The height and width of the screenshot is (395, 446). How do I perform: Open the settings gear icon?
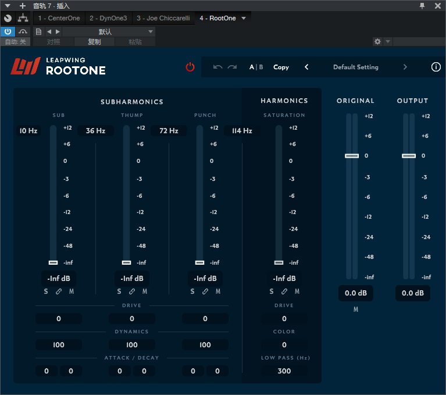pyautogui.click(x=377, y=41)
